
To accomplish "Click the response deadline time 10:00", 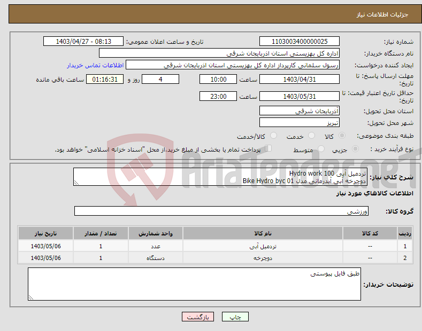I will click(x=218, y=79).
